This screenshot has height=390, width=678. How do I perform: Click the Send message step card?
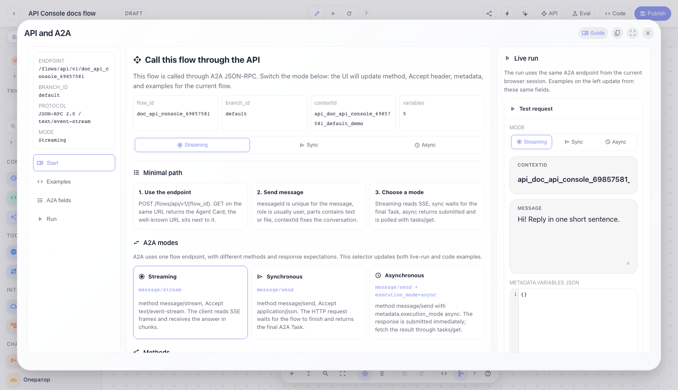(x=308, y=206)
